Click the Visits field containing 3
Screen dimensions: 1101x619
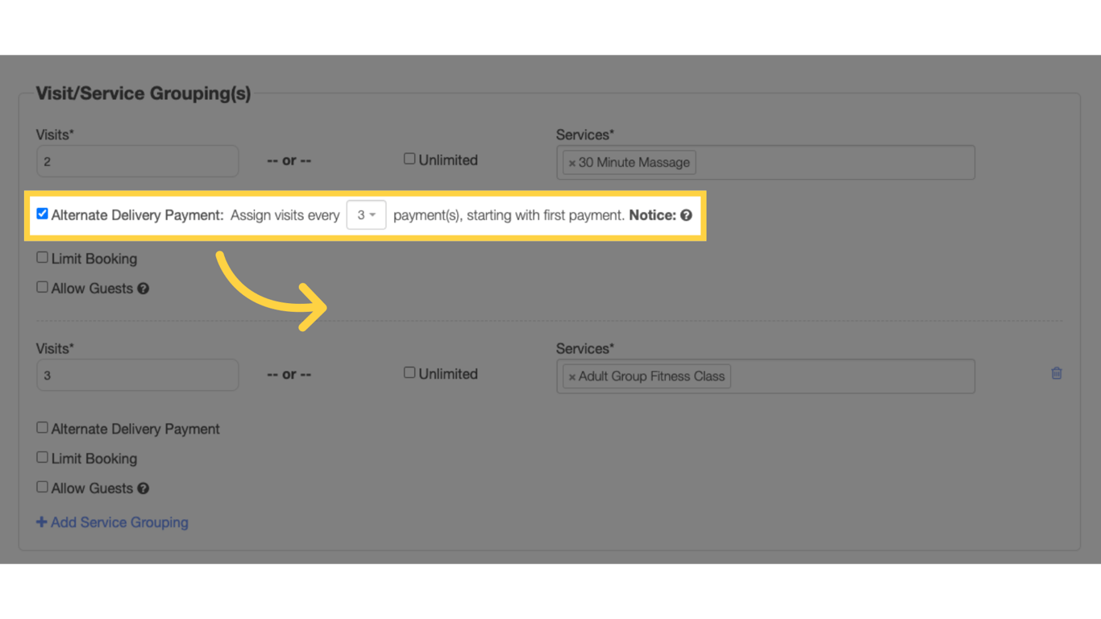pos(137,374)
